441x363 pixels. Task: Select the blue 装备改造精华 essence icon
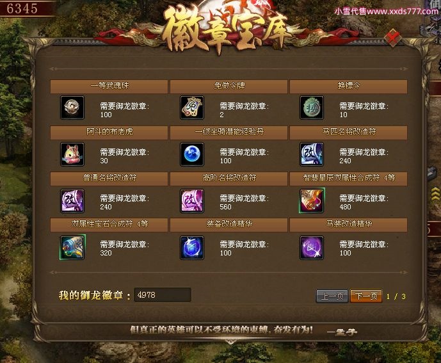(192, 248)
